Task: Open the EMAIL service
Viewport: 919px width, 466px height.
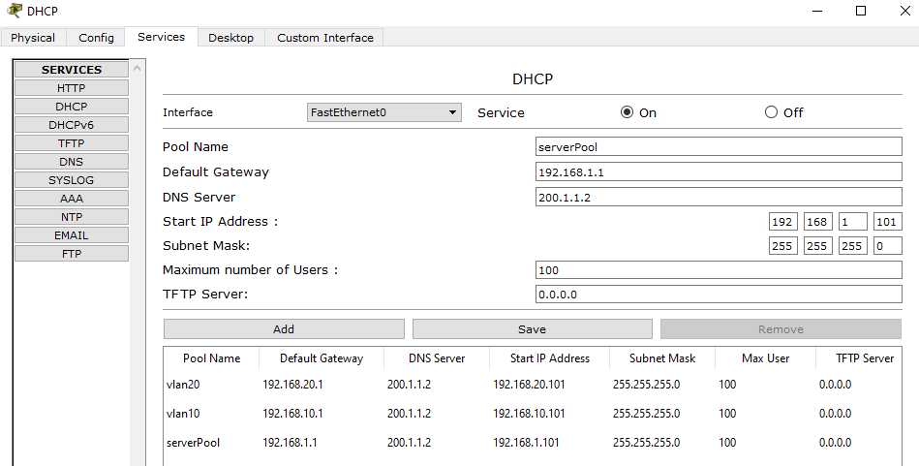Action: coord(72,235)
